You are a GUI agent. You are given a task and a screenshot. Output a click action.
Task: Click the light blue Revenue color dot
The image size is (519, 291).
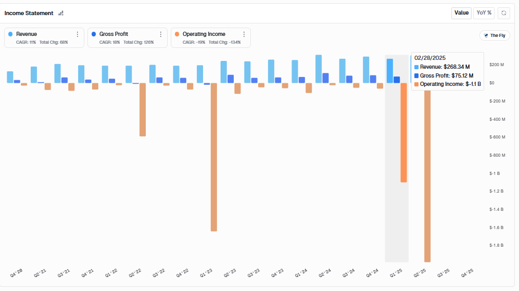10,34
